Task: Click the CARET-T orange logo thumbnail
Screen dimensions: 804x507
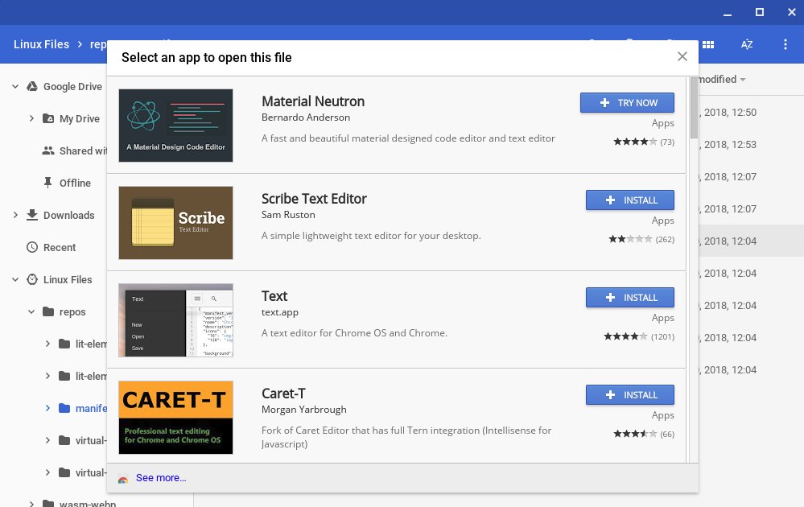Action: pyautogui.click(x=175, y=418)
